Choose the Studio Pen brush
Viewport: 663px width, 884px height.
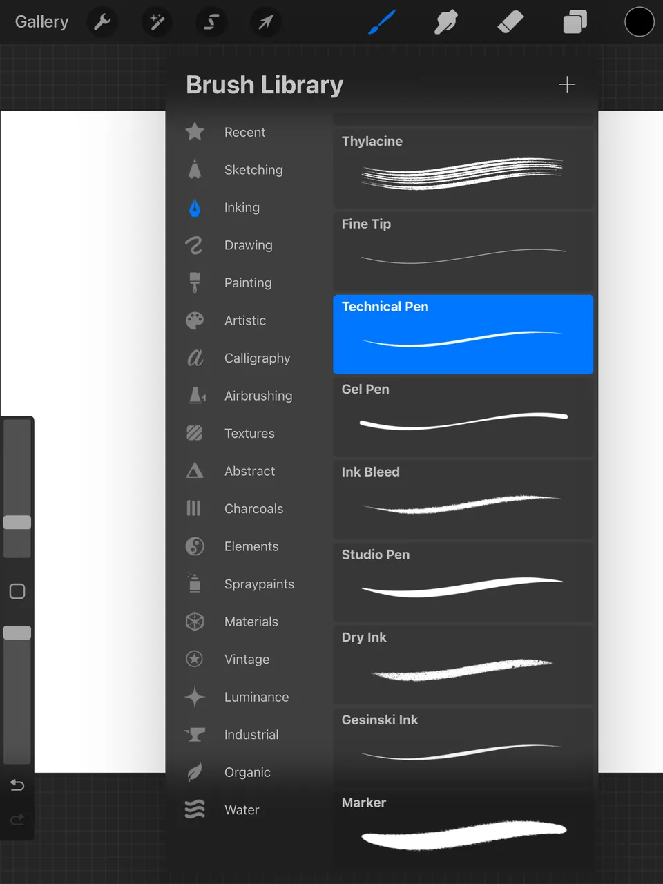pos(463,582)
